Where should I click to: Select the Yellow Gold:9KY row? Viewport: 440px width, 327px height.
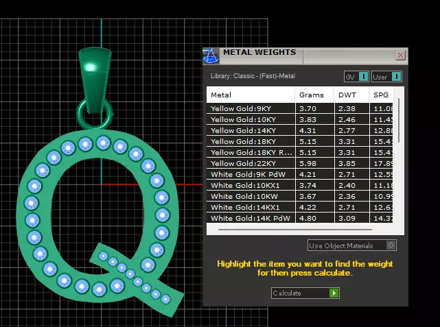click(x=300, y=108)
